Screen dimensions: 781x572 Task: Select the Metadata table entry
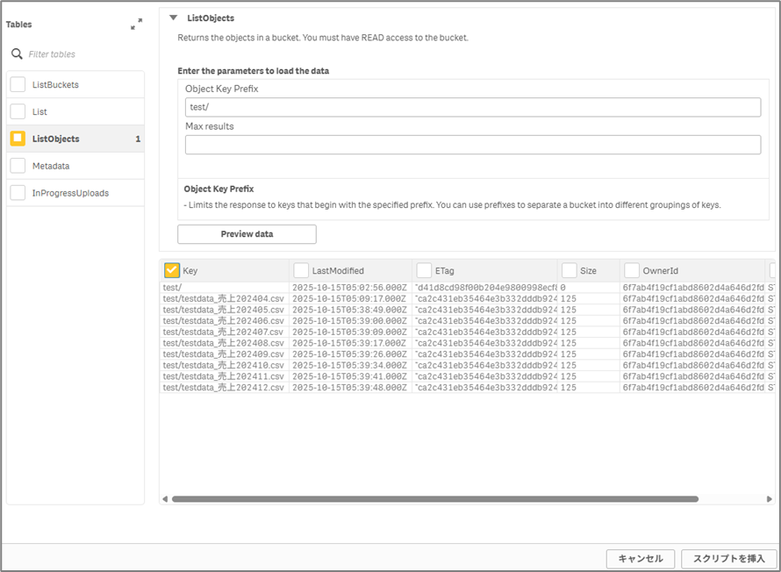[51, 166]
